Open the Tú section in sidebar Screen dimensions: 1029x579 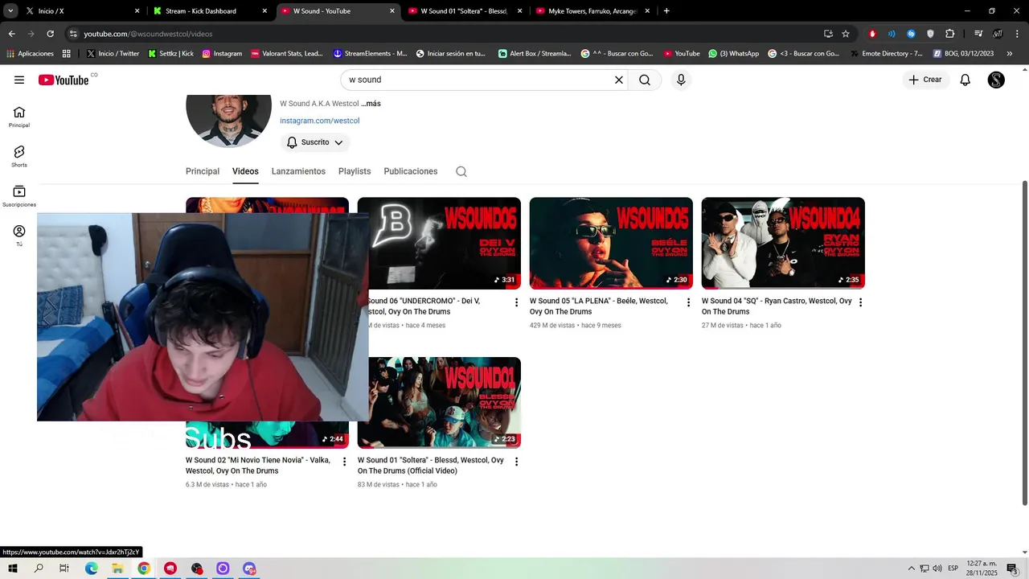click(19, 236)
